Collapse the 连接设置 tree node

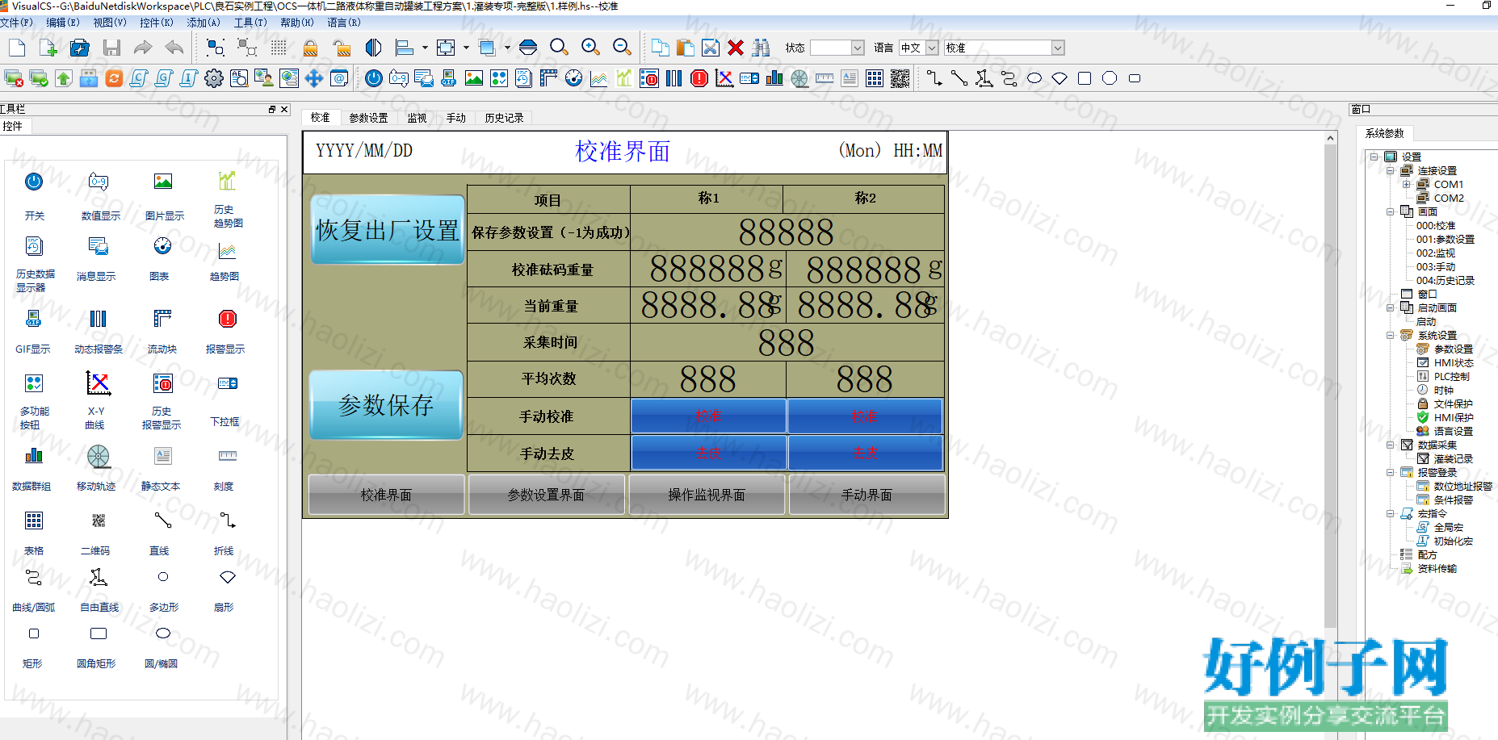coord(1390,170)
